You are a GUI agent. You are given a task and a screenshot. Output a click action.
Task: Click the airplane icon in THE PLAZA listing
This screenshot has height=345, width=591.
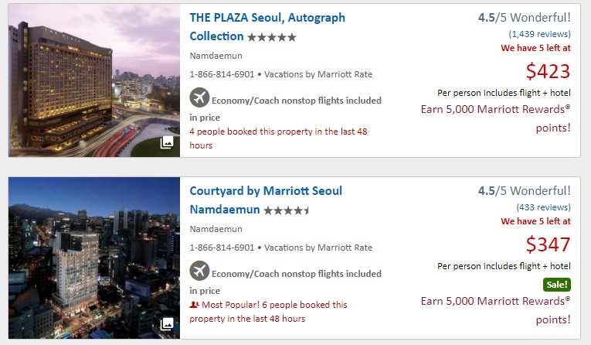click(199, 98)
